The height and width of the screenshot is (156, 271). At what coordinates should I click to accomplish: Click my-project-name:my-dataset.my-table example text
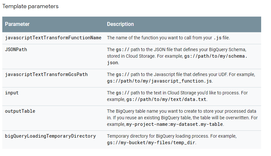(x=175, y=125)
